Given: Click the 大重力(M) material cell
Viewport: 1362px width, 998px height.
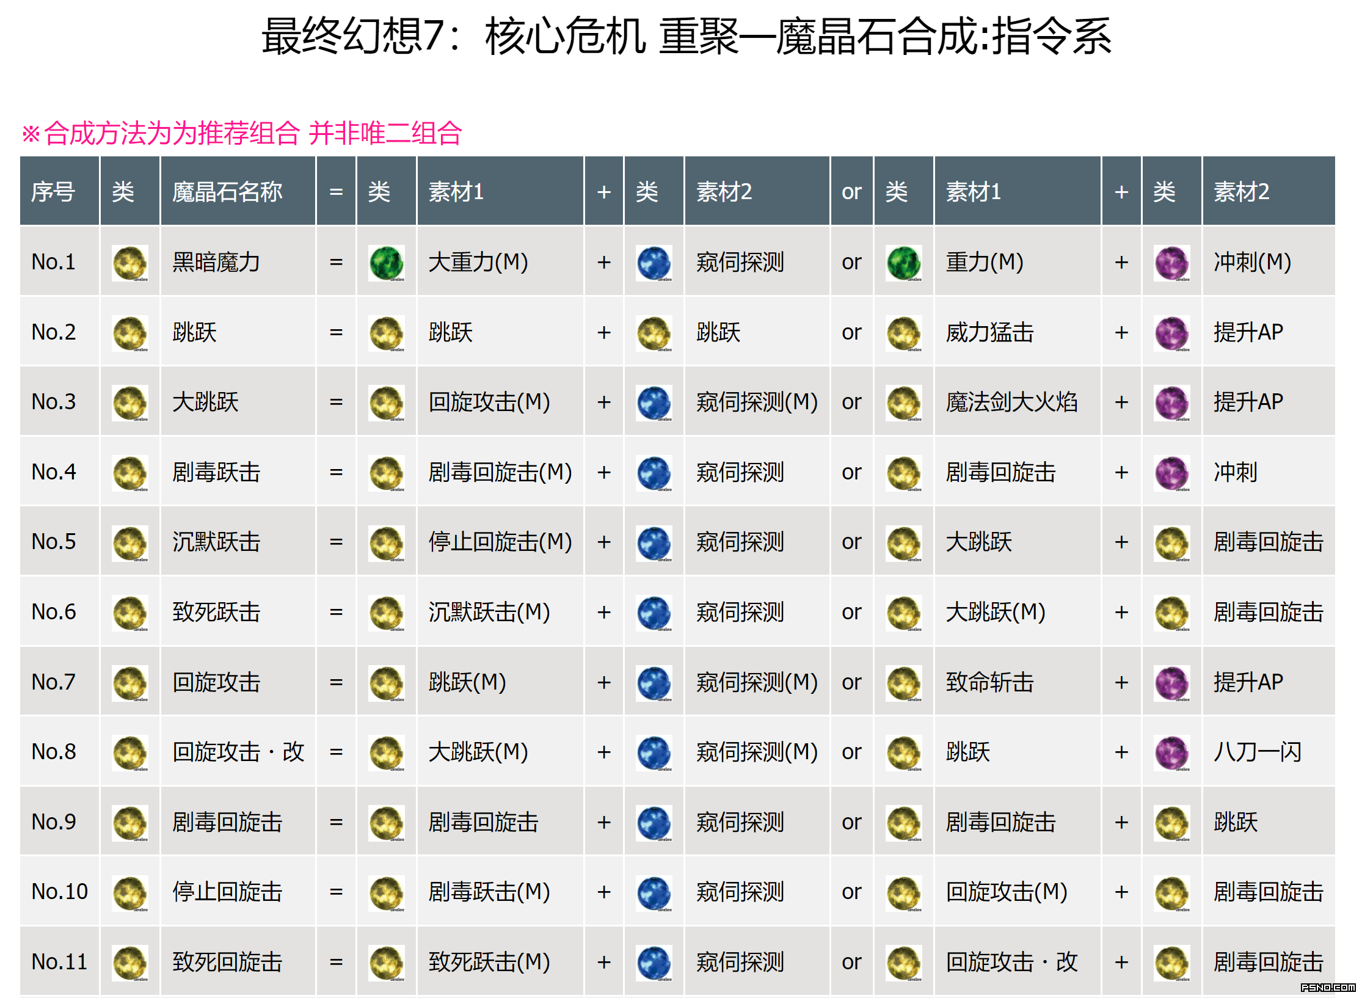Looking at the screenshot, I should point(500,261).
